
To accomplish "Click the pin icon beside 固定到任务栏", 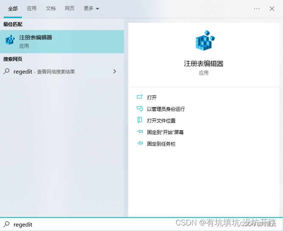I will (x=140, y=143).
